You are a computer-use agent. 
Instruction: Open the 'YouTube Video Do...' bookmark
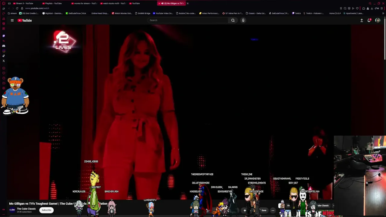(x=163, y=13)
